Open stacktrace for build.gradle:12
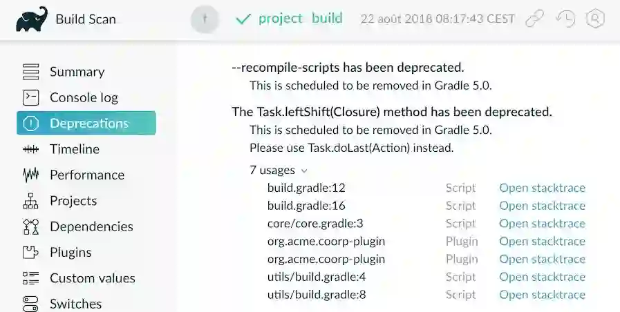The width and height of the screenshot is (620, 312). 542,188
